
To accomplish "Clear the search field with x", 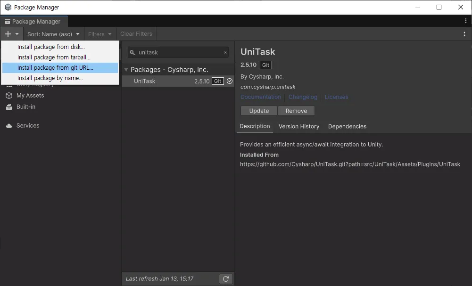I will click(x=225, y=52).
